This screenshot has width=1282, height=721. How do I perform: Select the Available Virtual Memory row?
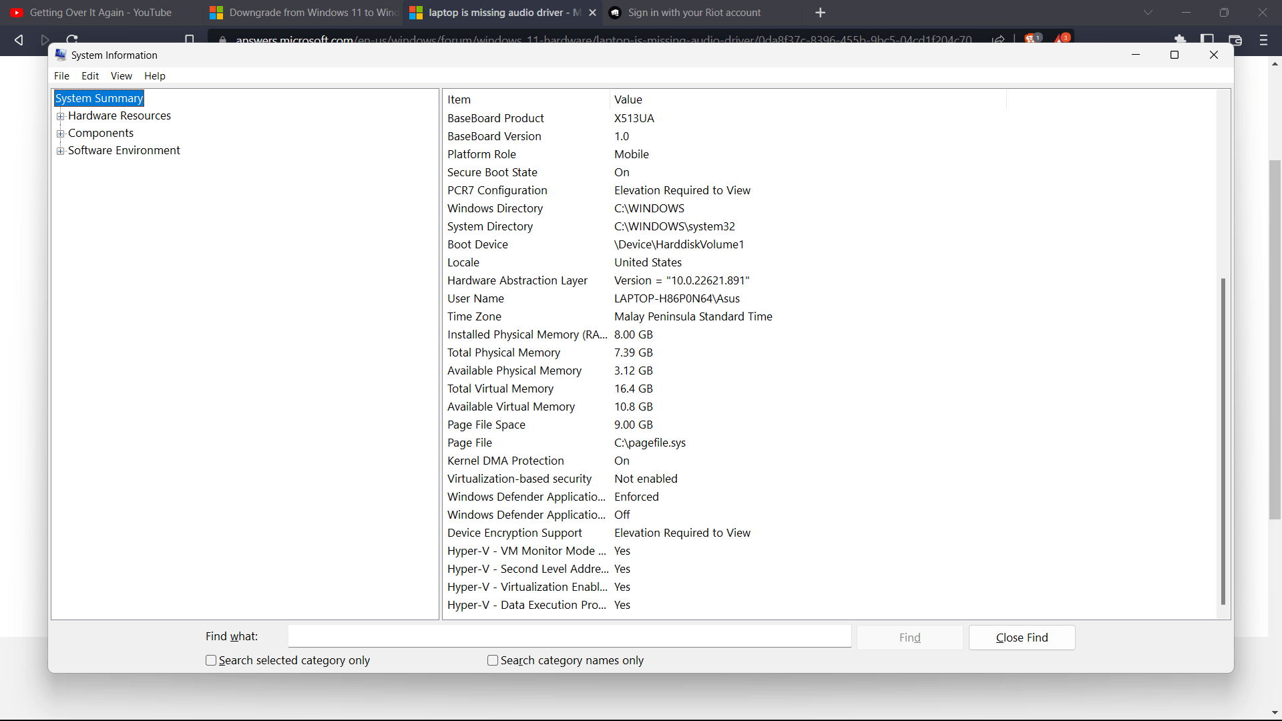point(829,407)
